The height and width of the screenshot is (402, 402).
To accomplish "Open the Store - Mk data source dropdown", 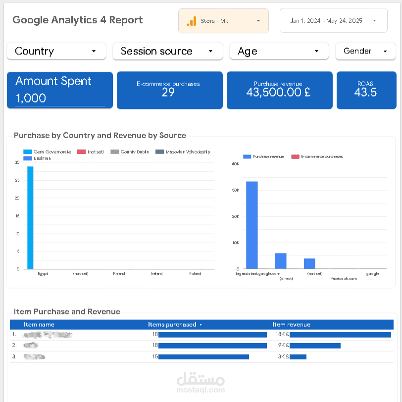I will 223,21.
